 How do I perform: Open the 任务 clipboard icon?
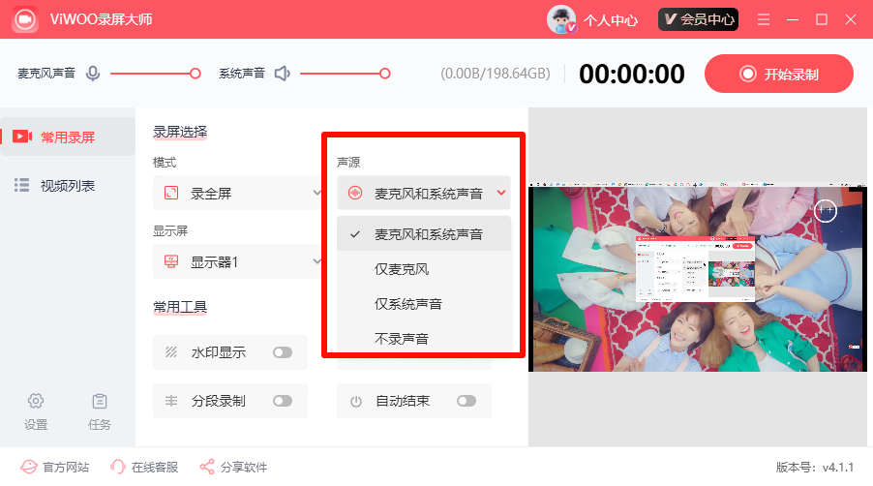(100, 401)
